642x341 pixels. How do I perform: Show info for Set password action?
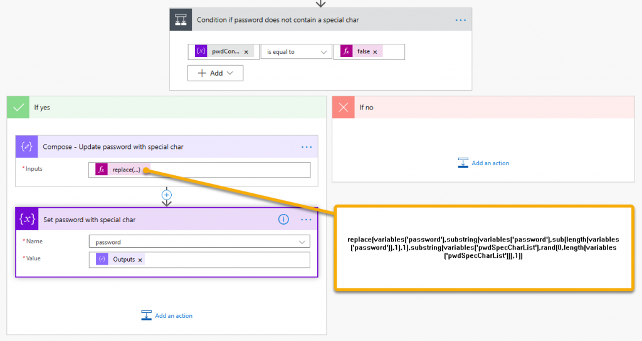click(283, 220)
